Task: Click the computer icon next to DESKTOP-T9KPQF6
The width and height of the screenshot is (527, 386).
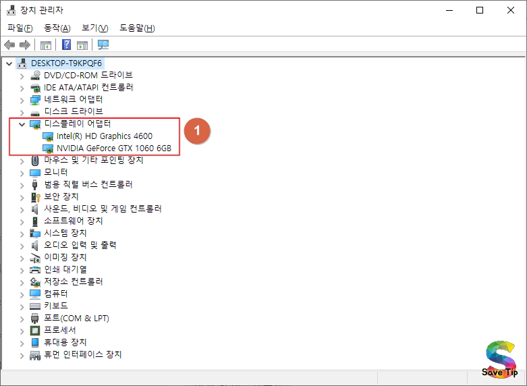Action: pos(22,63)
